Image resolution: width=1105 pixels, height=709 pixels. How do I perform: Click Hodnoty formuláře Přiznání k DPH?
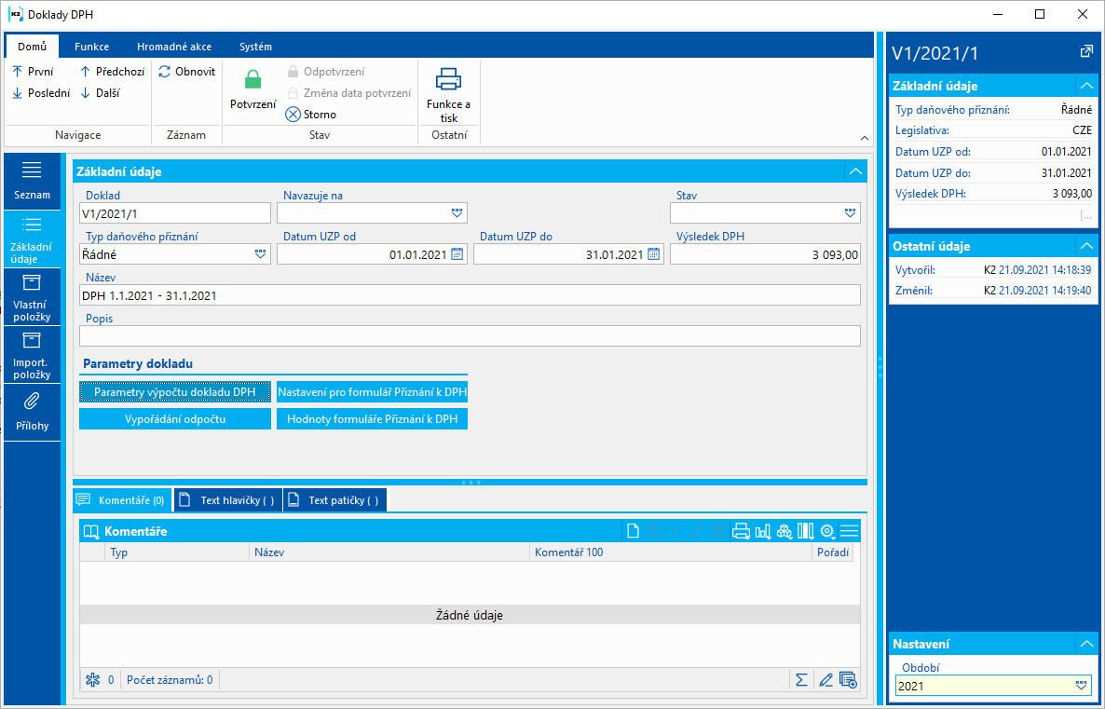click(x=372, y=418)
